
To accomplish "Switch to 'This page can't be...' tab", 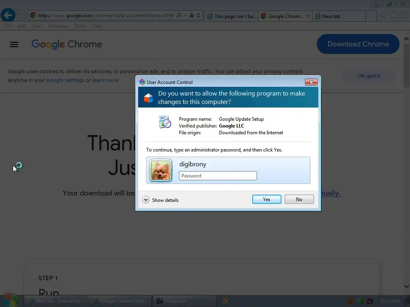I will (x=231, y=16).
